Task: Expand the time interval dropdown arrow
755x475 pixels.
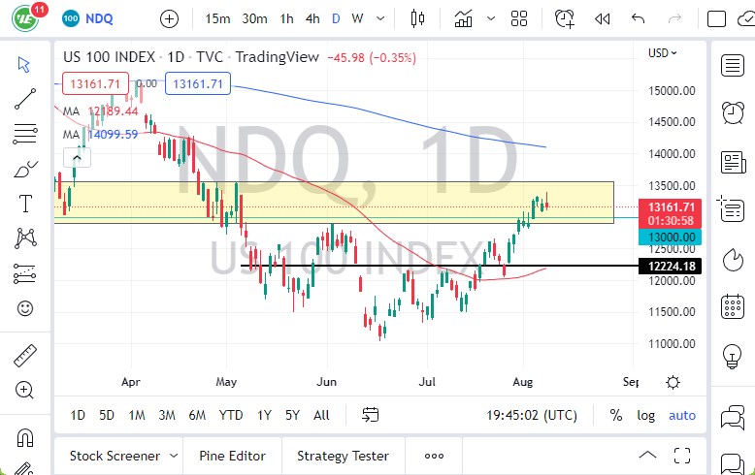Action: click(x=379, y=18)
